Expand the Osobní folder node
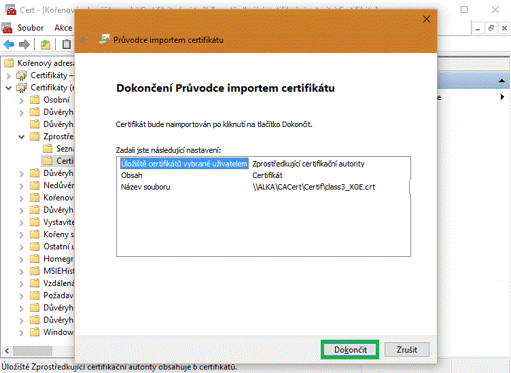 (20, 100)
